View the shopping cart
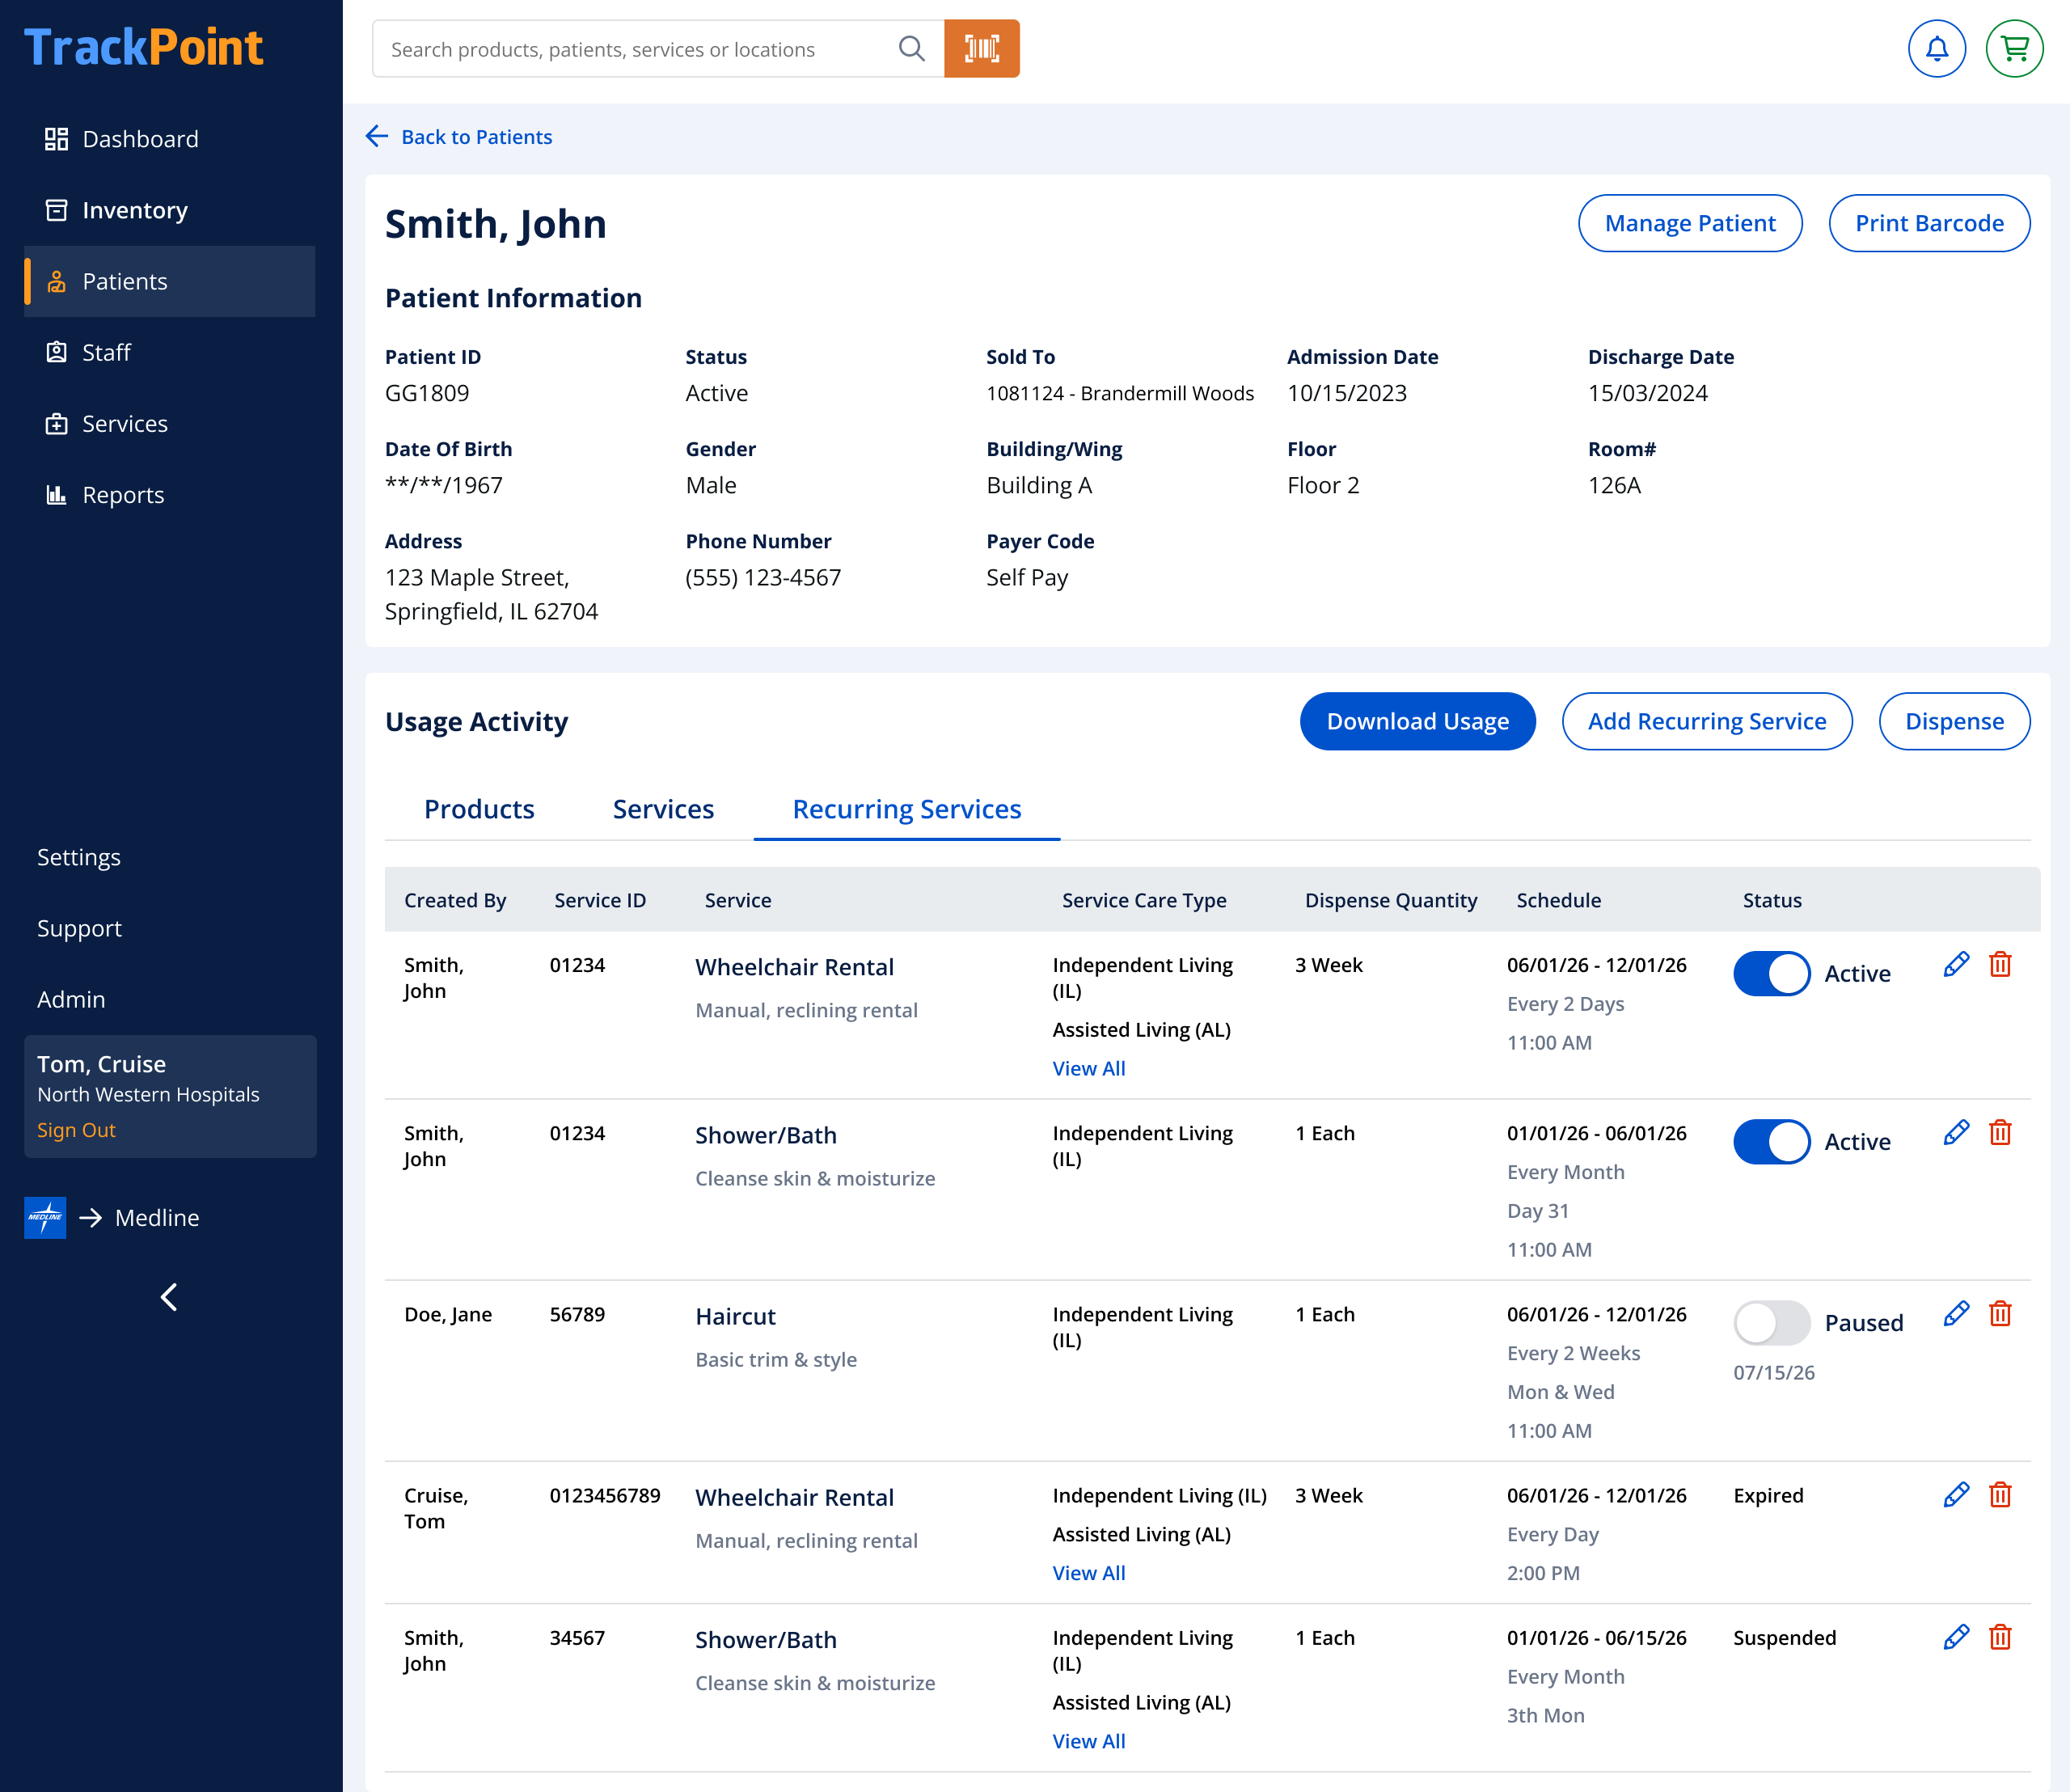This screenshot has height=1792, width=2070. coord(2013,48)
